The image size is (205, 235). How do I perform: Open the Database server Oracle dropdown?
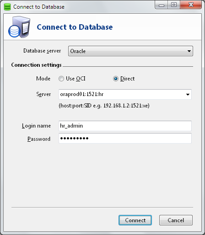tap(130, 51)
